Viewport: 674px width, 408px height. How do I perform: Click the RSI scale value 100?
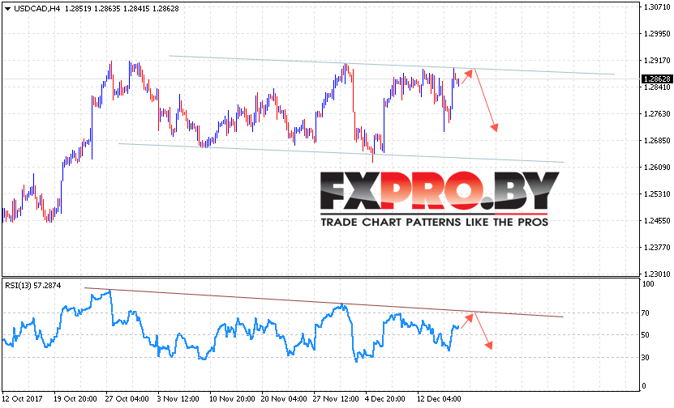tap(648, 284)
